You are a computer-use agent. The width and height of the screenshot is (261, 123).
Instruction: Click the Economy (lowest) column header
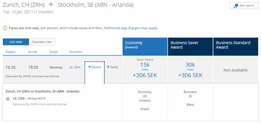coord(145,47)
